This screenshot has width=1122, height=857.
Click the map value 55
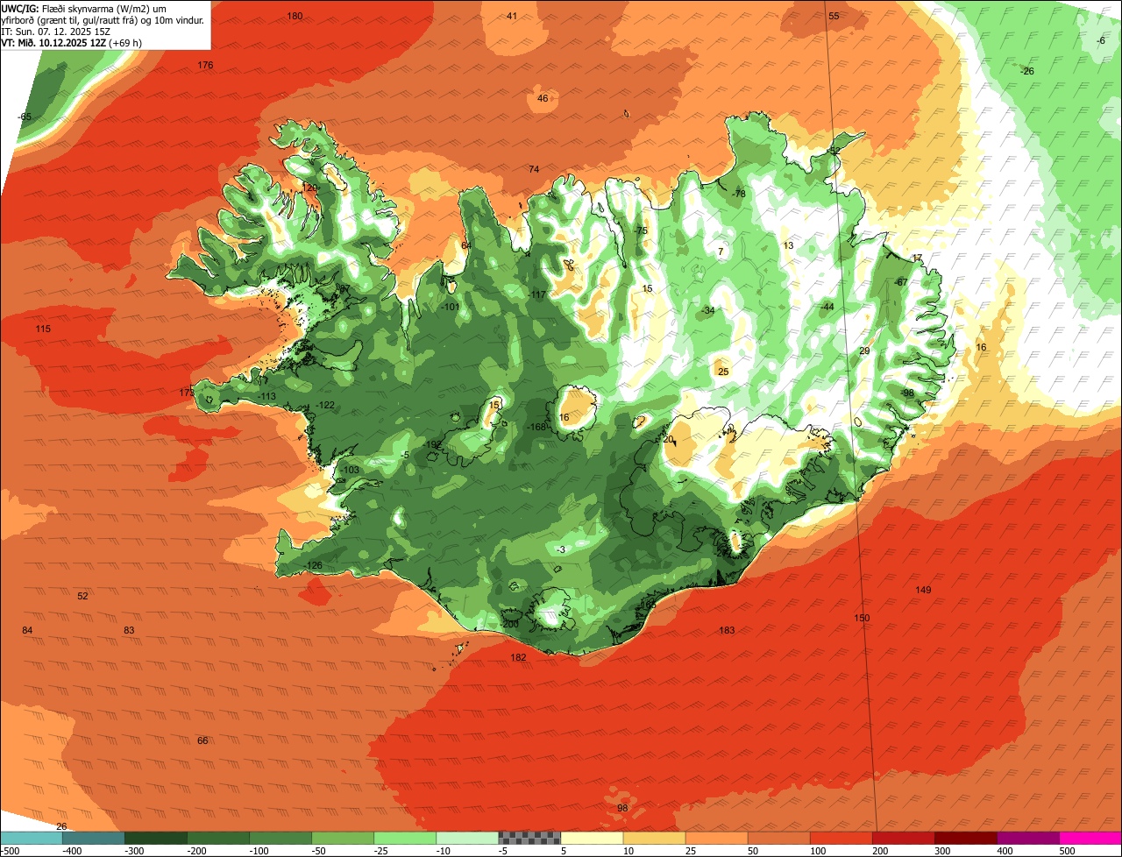click(x=834, y=16)
